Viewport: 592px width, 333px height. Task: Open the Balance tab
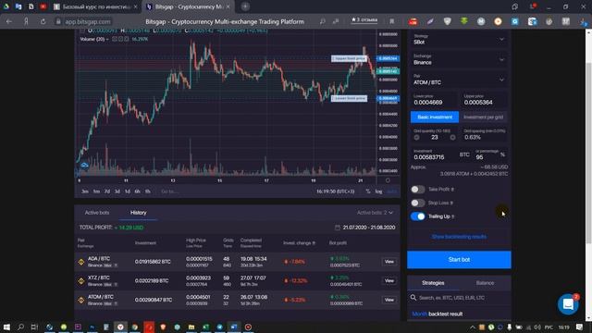click(x=485, y=283)
